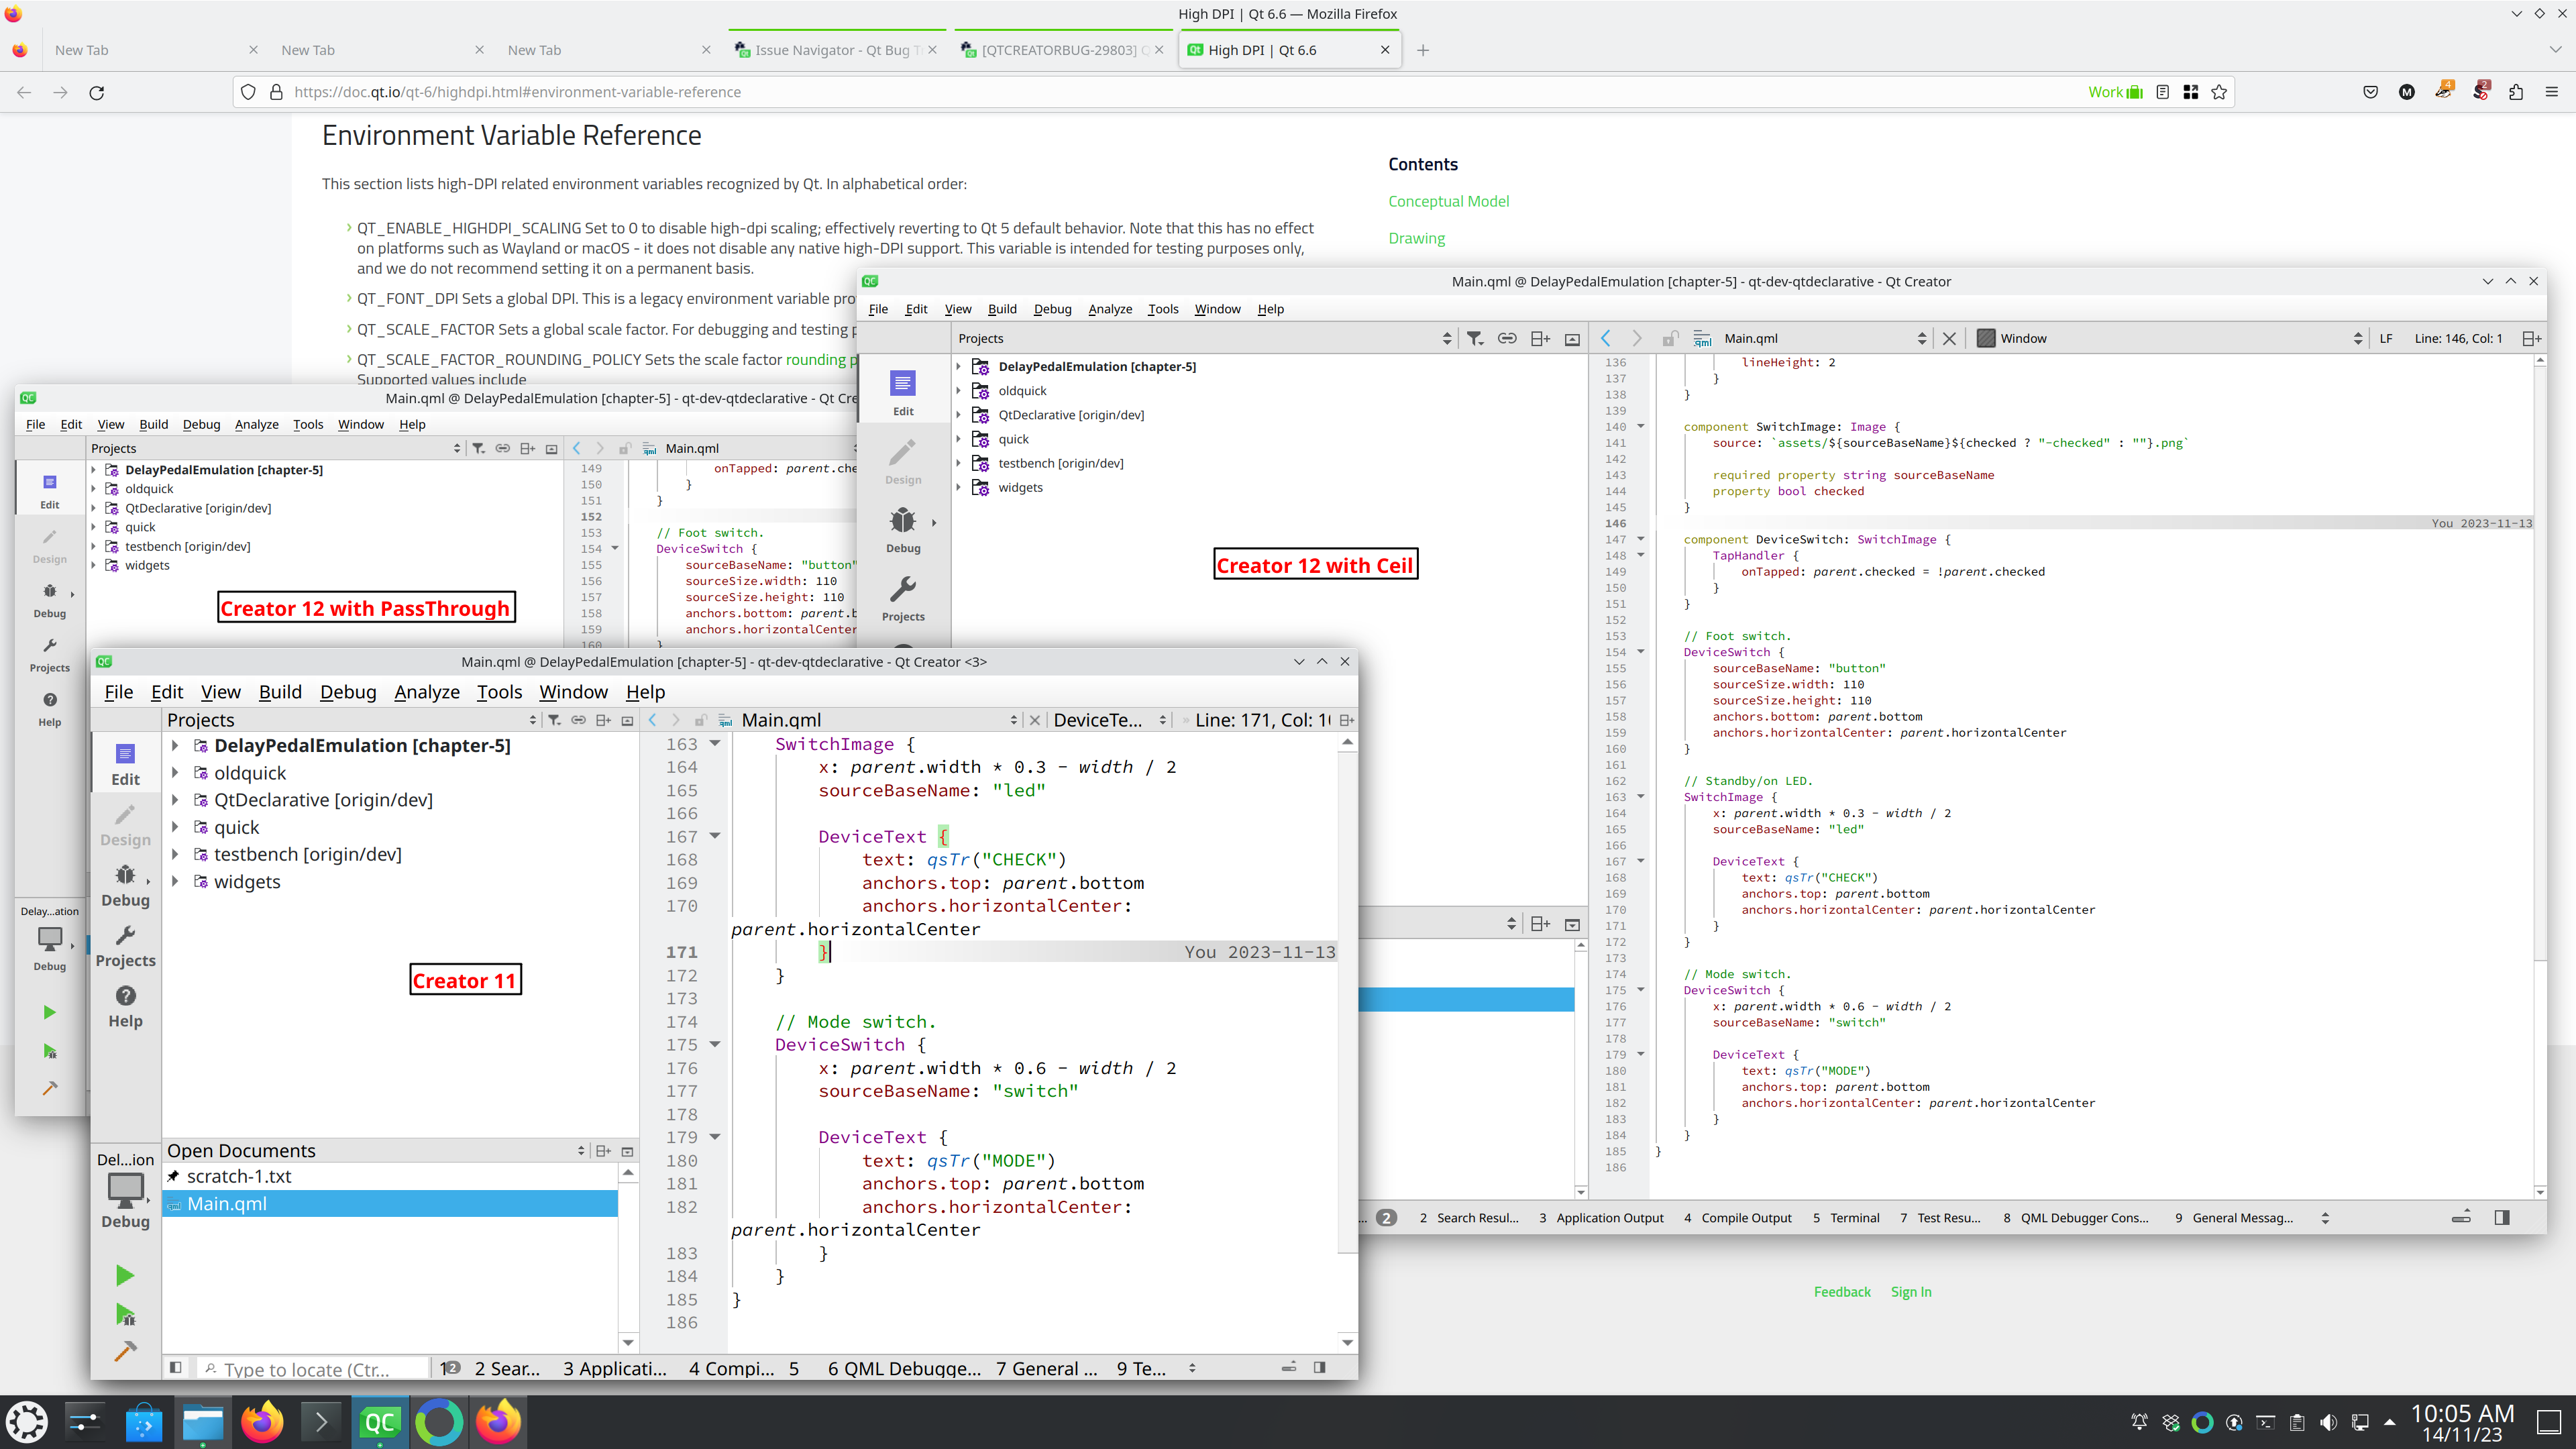Open Window menu in Creator 12 PassThrough window

360,424
